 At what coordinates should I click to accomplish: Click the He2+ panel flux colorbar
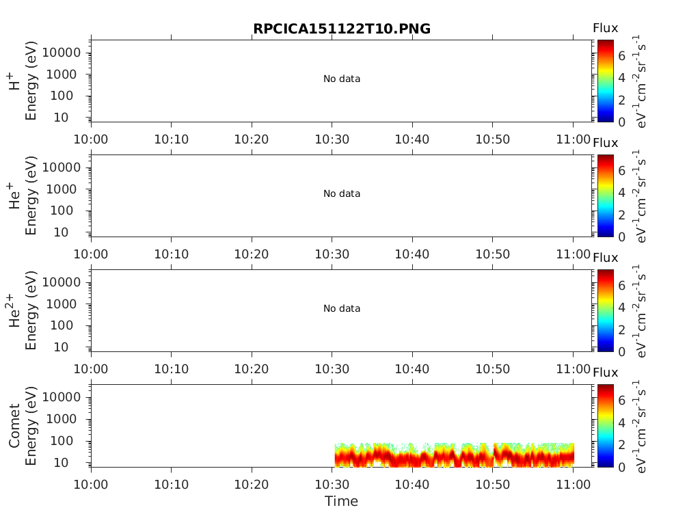(x=606, y=310)
